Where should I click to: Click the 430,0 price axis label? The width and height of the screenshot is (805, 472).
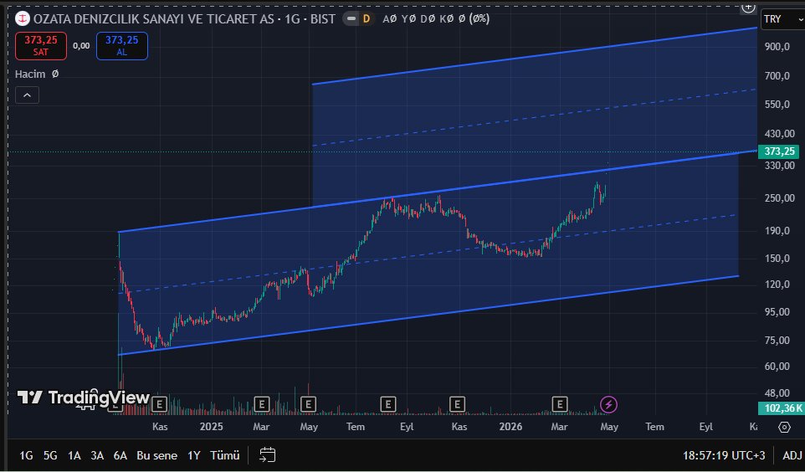(779, 134)
